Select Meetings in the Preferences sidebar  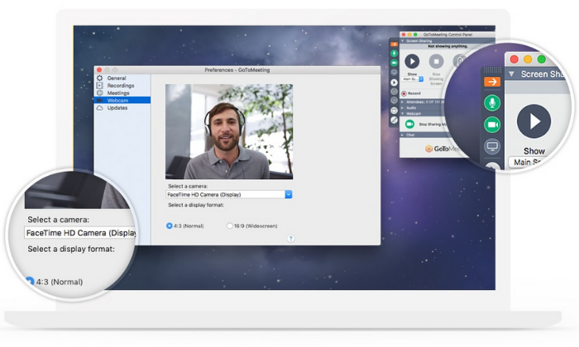pos(118,93)
